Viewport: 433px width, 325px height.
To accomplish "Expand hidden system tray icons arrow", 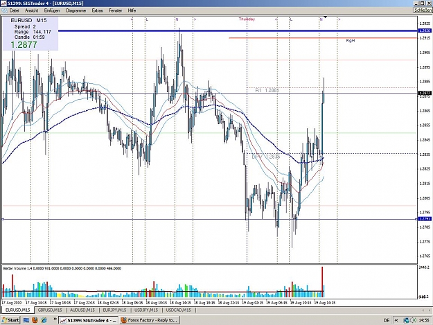I will (x=396, y=320).
